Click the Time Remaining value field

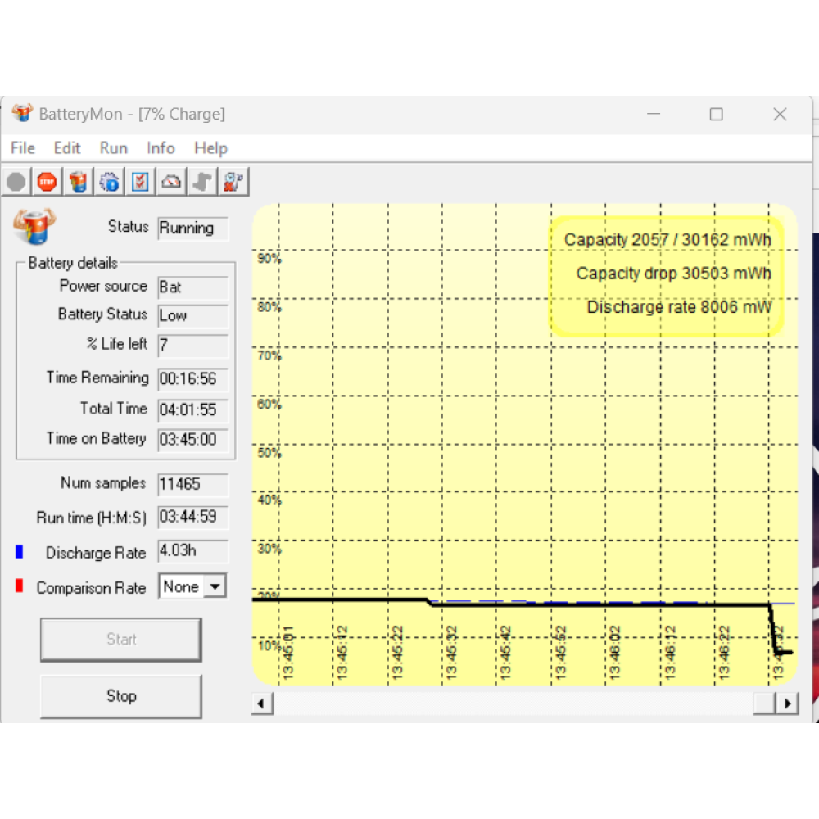point(192,379)
